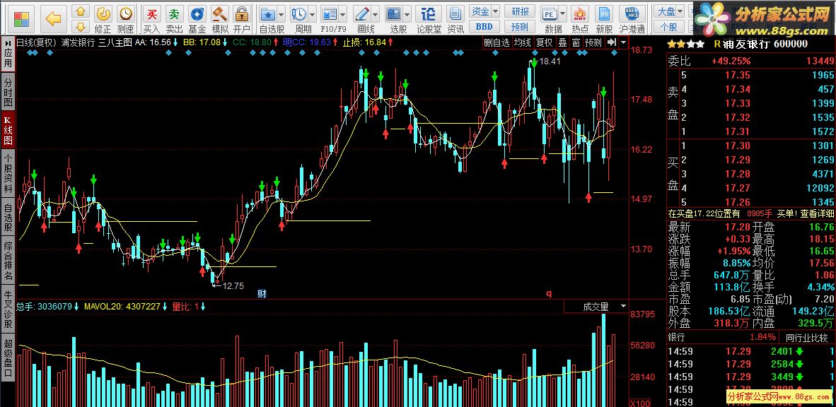
Task: Click the star rating beside 浦发银行
Action: coord(686,44)
